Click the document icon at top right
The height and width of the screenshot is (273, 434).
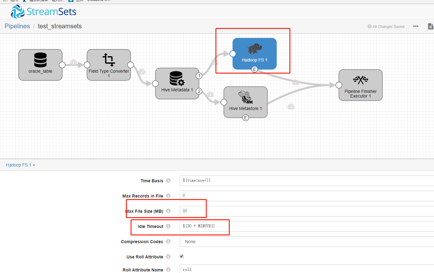[x=431, y=26]
